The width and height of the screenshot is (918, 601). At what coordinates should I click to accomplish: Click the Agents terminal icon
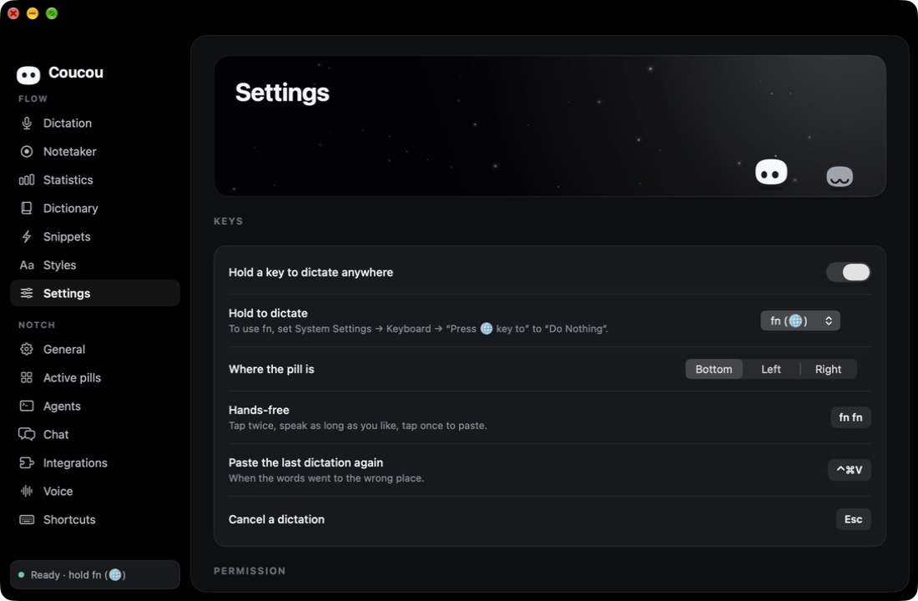point(27,406)
